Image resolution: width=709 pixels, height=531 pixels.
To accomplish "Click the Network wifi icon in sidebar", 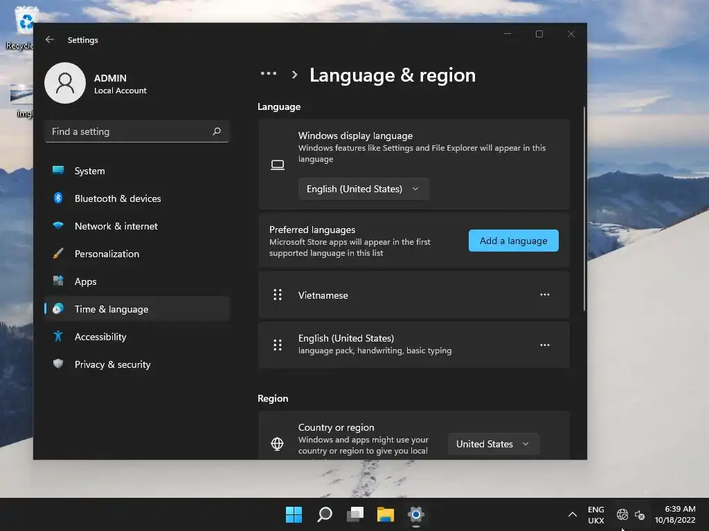I will point(58,226).
